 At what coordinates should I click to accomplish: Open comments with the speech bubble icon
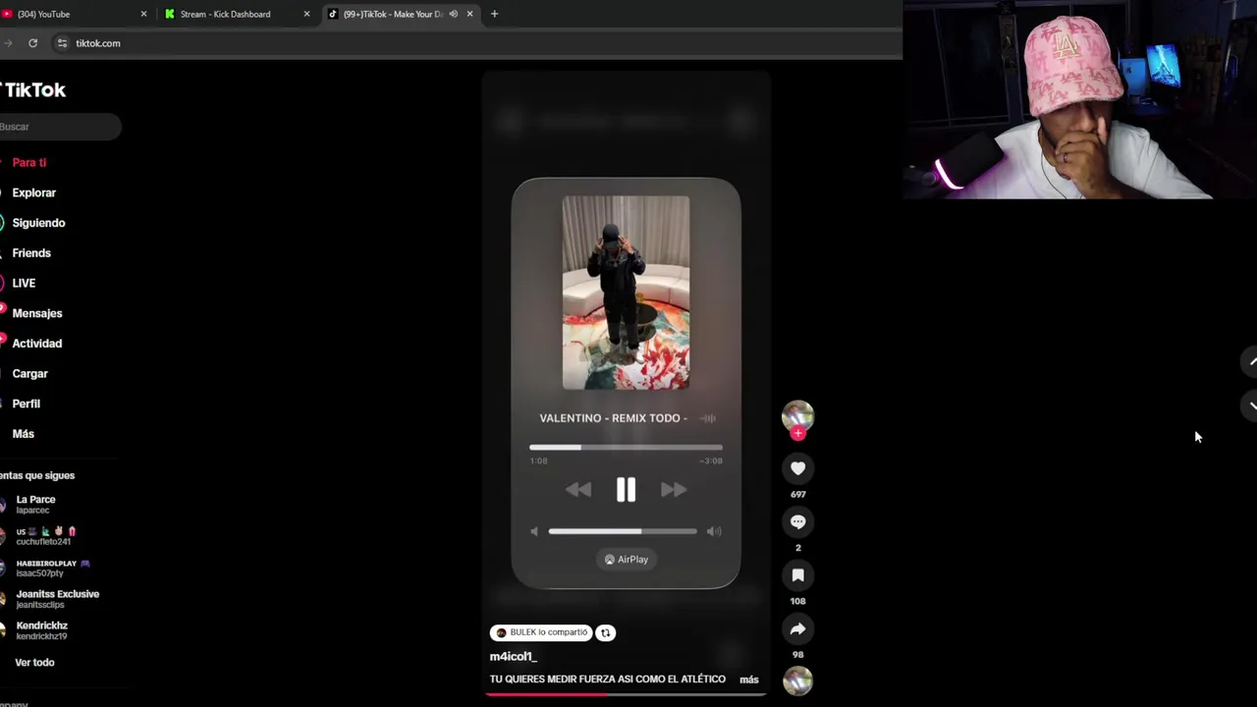point(797,522)
